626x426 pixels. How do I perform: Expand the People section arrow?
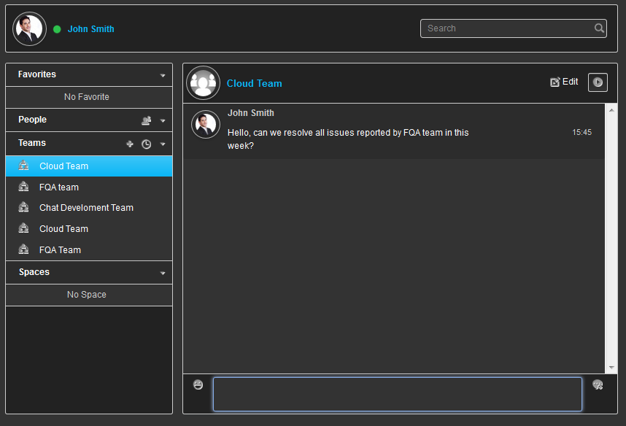tap(163, 120)
